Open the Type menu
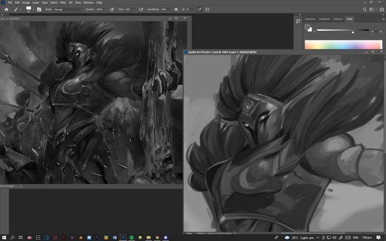Screen dimensions: 386x241 (44, 2)
